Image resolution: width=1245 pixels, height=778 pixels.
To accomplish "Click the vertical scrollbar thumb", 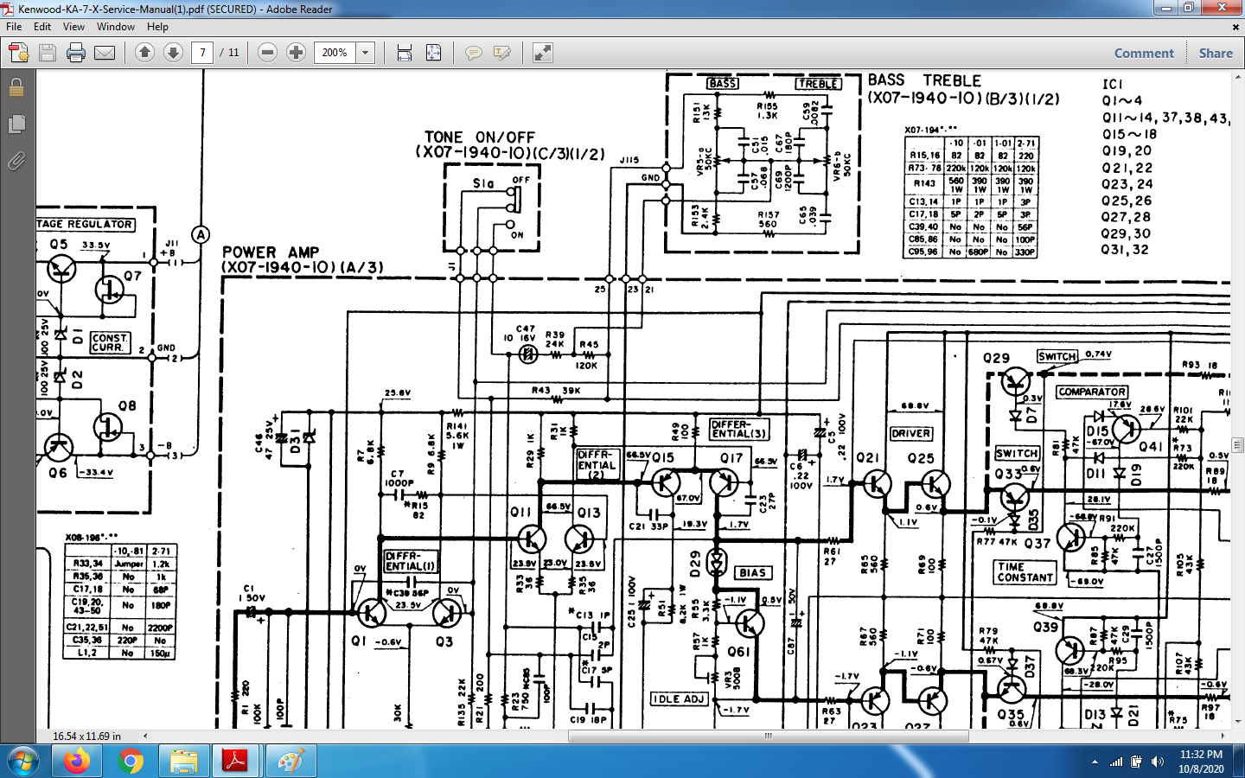I will 1238,445.
